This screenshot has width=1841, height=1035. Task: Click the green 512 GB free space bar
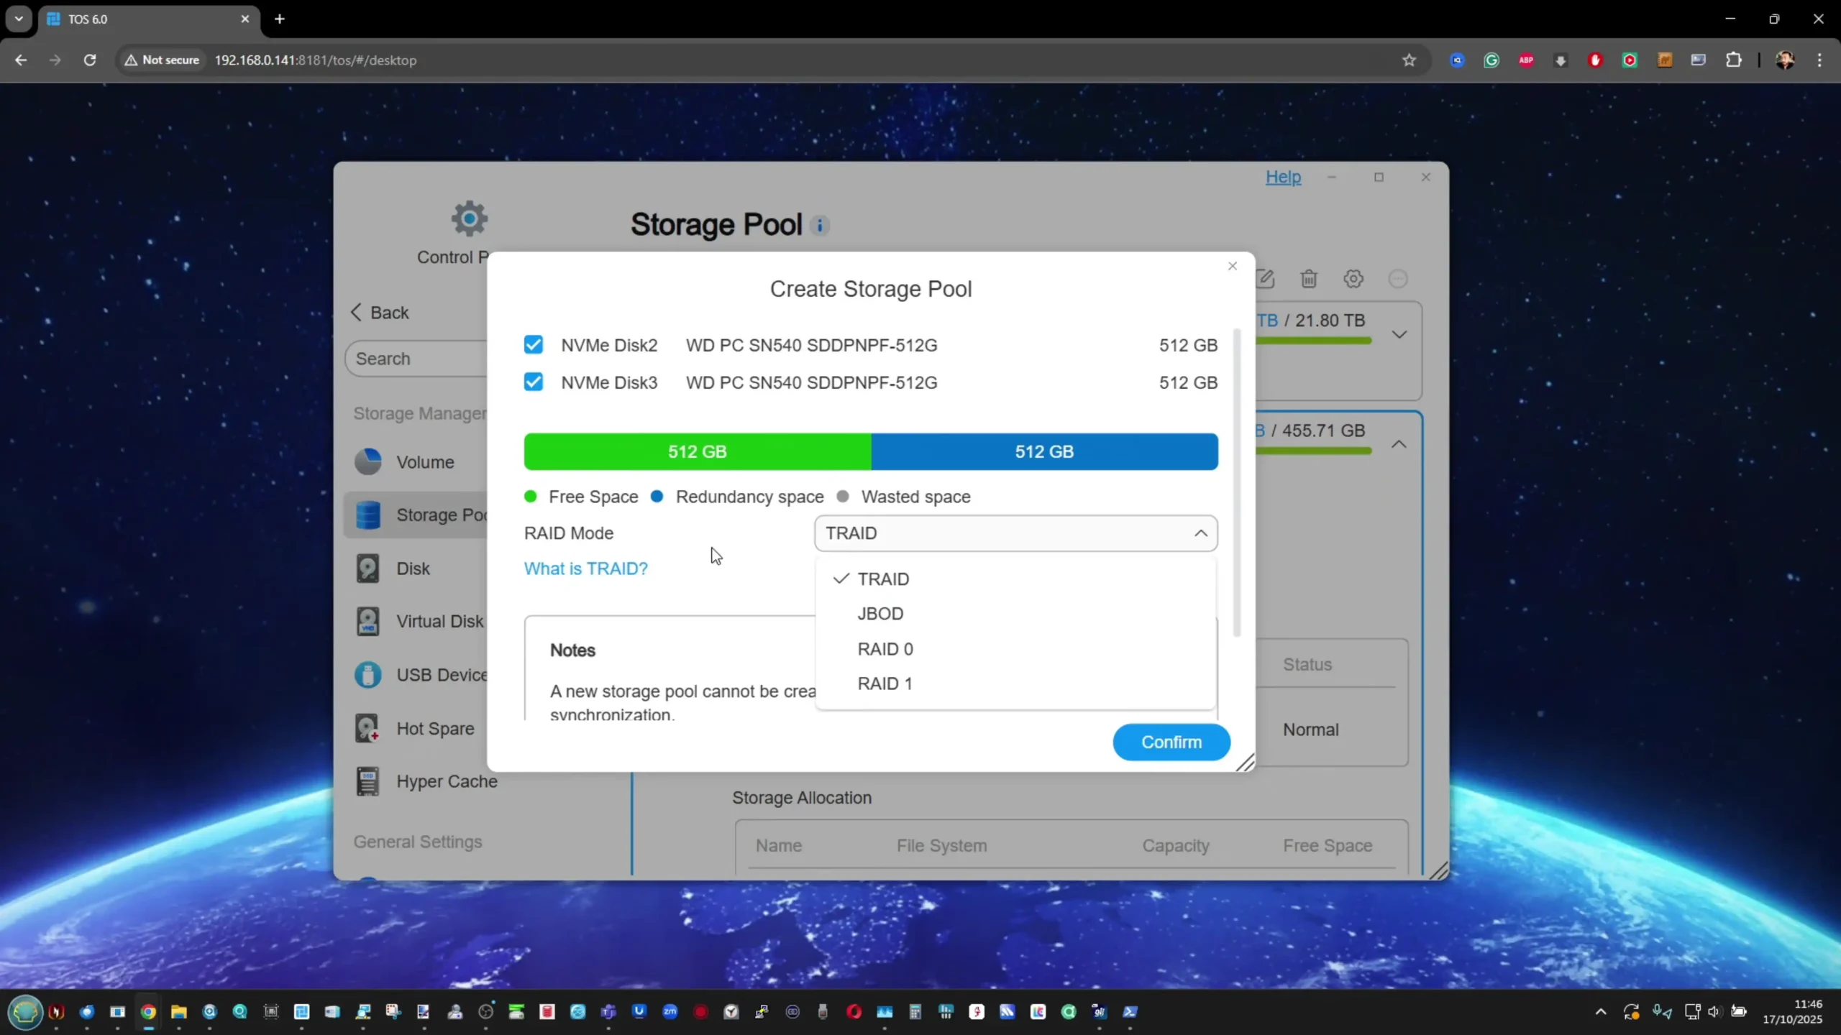697,452
